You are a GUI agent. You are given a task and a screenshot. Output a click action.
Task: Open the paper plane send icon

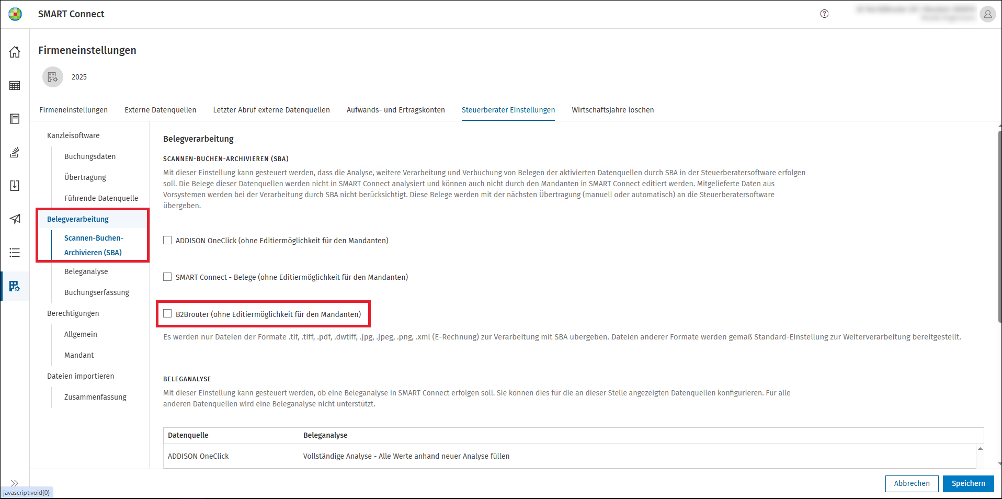[x=15, y=219]
